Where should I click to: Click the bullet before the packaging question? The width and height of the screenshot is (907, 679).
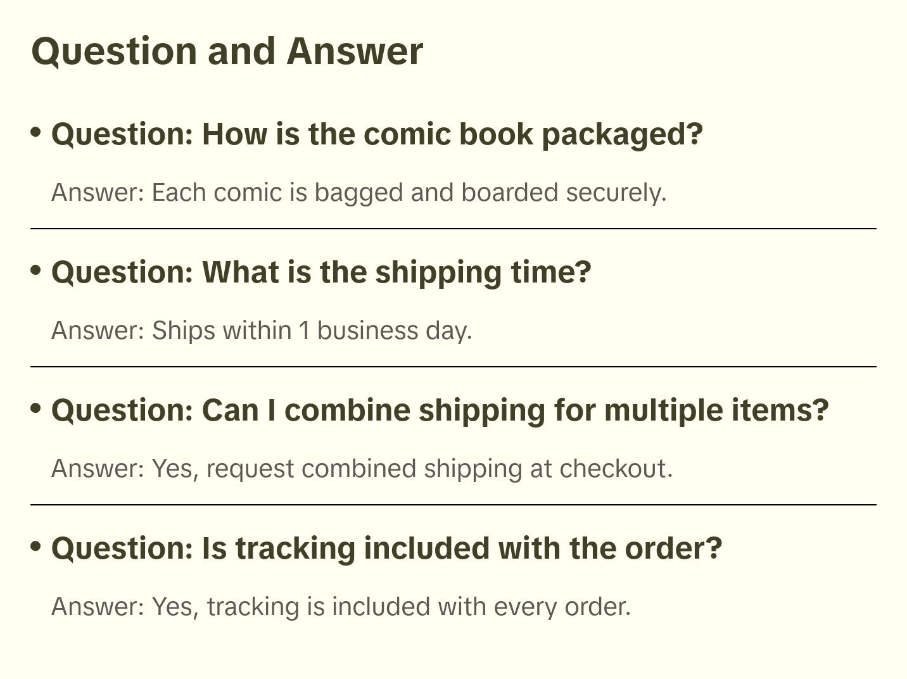point(36,132)
